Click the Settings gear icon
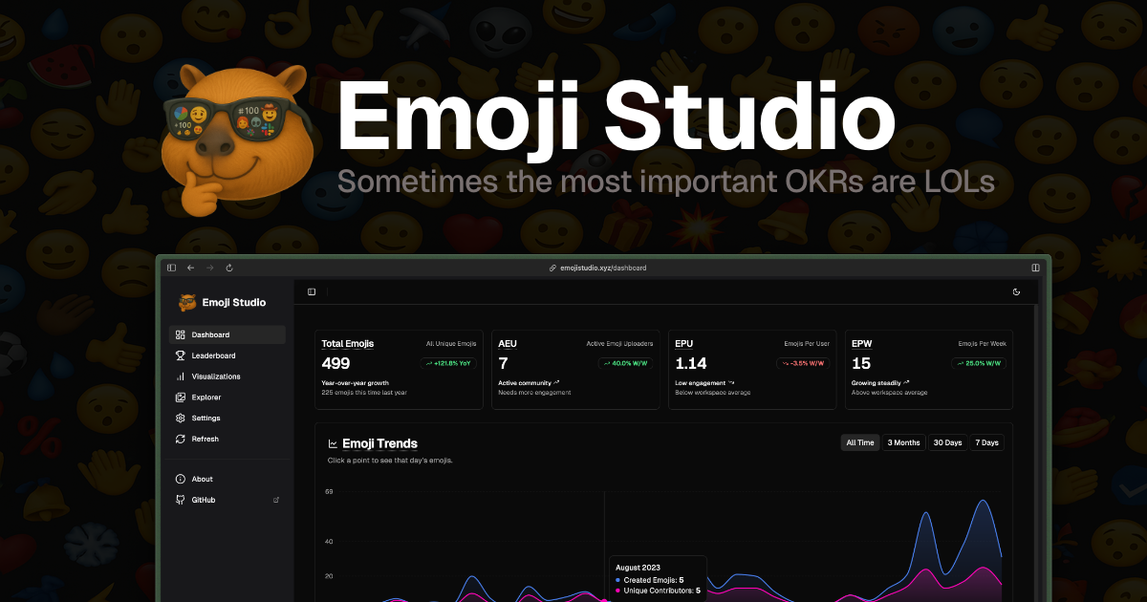The width and height of the screenshot is (1147, 602). (x=181, y=419)
